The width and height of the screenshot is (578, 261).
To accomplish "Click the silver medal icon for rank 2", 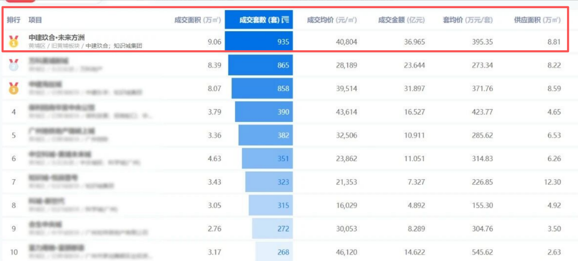I will tap(14, 65).
